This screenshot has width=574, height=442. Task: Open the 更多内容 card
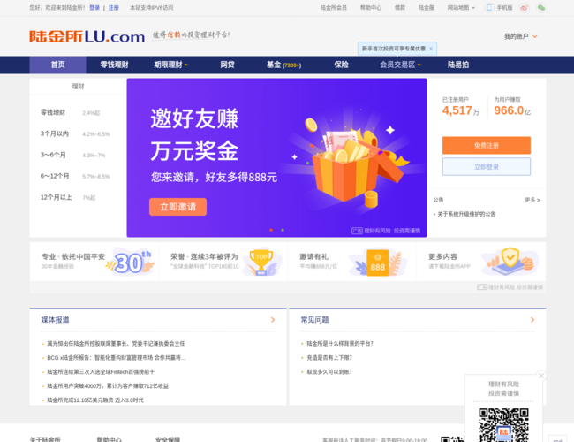click(481, 262)
